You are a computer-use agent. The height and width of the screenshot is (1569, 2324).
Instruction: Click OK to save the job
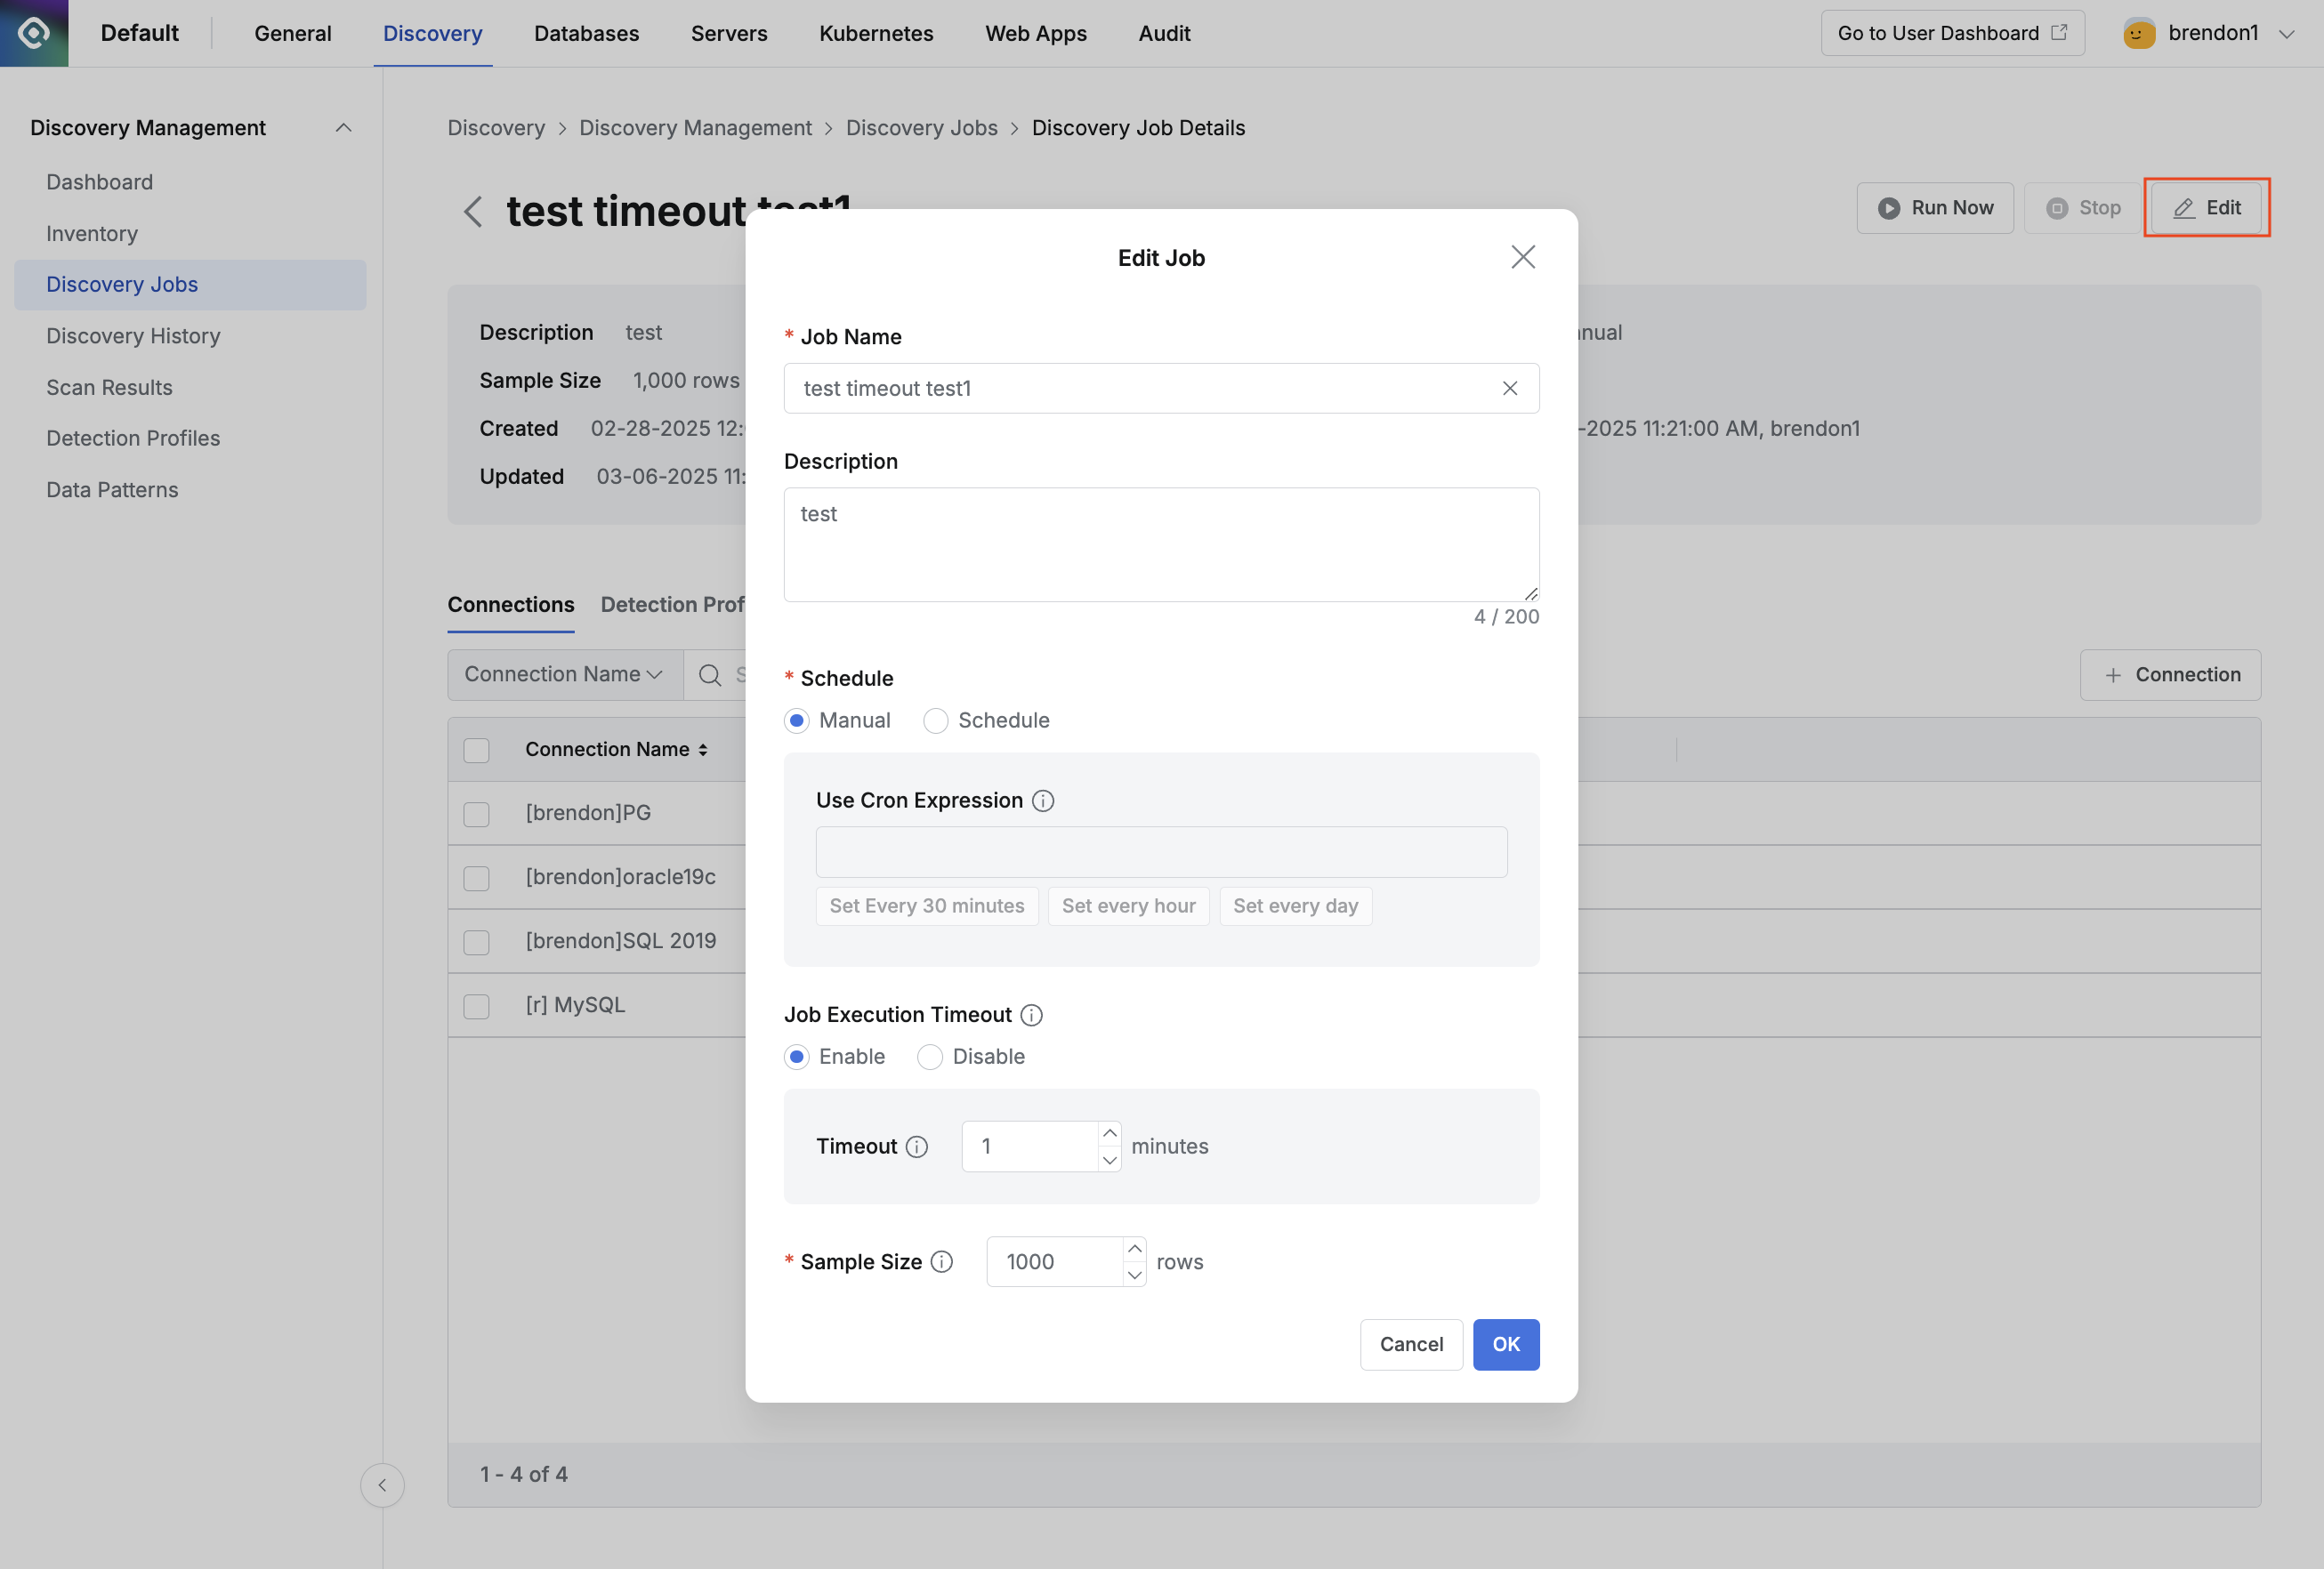[x=1505, y=1344]
